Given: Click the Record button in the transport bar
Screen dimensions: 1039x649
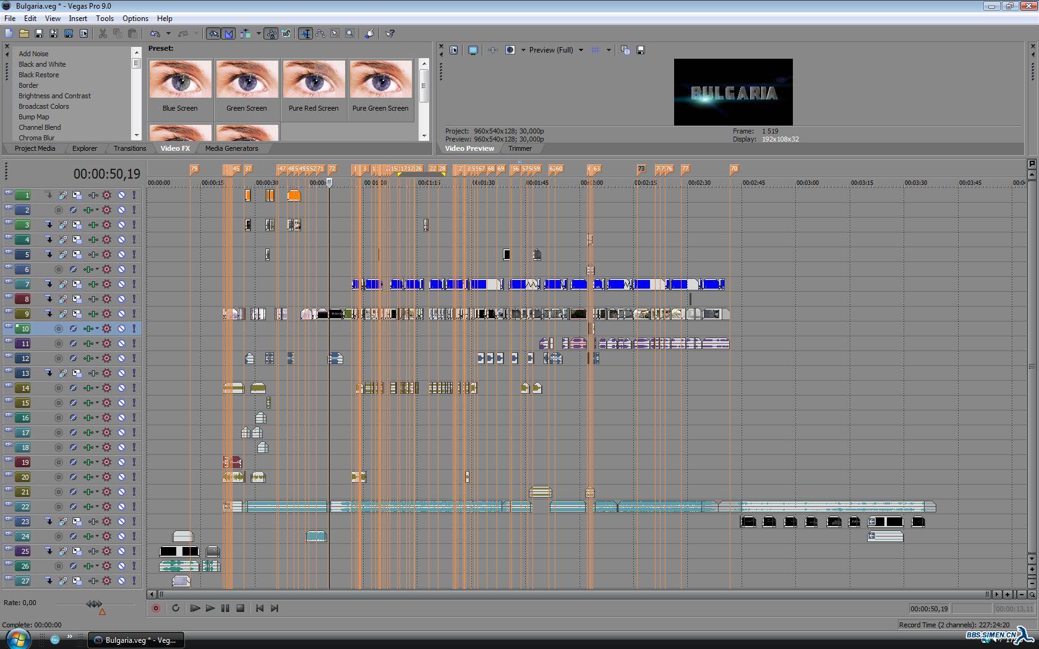Looking at the screenshot, I should (156, 608).
